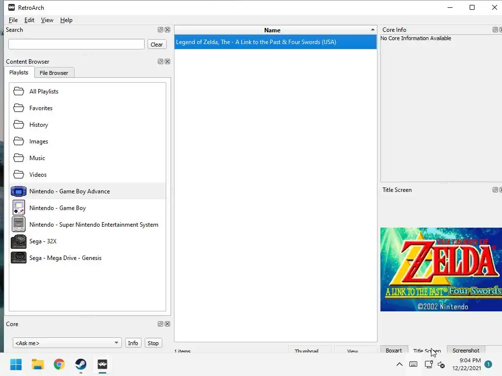Click the Favorites folder icon
Screen dimensions: 502x376
[19, 108]
